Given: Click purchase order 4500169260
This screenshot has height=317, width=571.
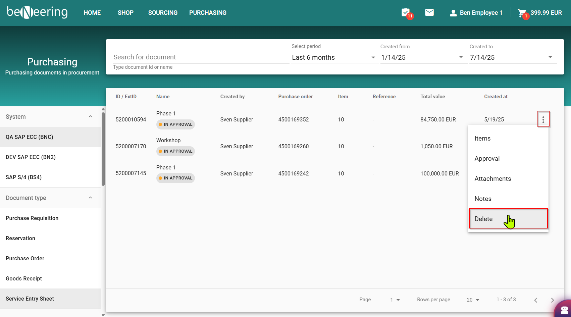Looking at the screenshot, I should click(293, 146).
